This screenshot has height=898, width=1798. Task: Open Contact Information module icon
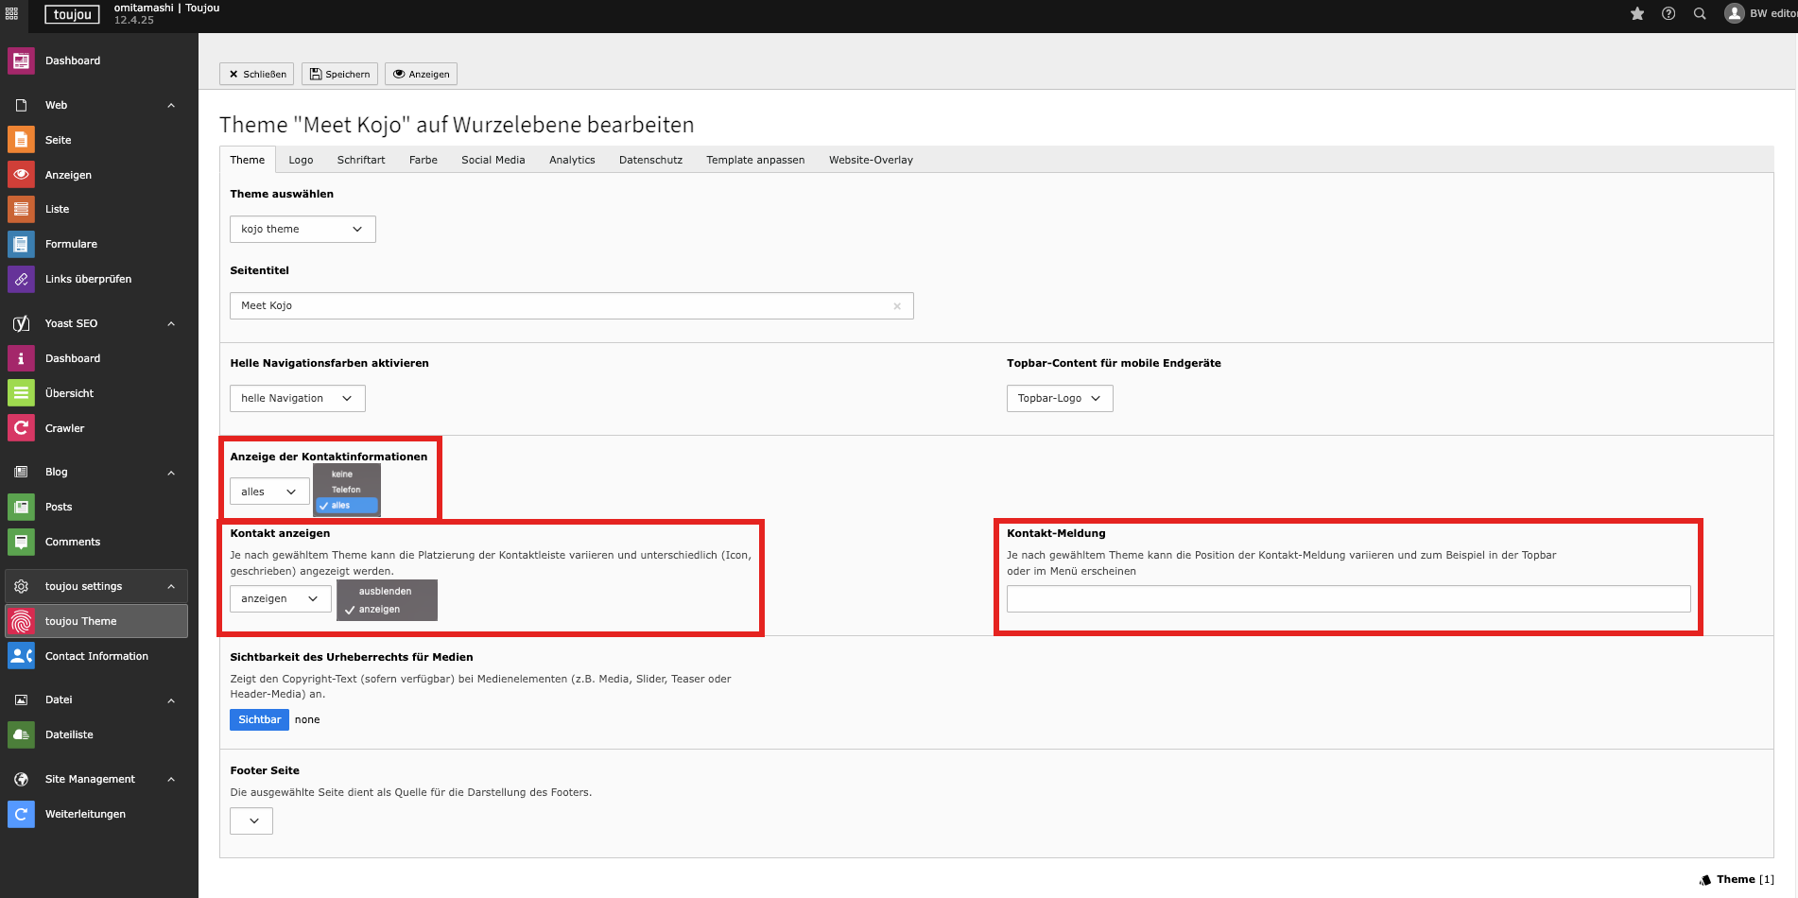[x=21, y=656]
